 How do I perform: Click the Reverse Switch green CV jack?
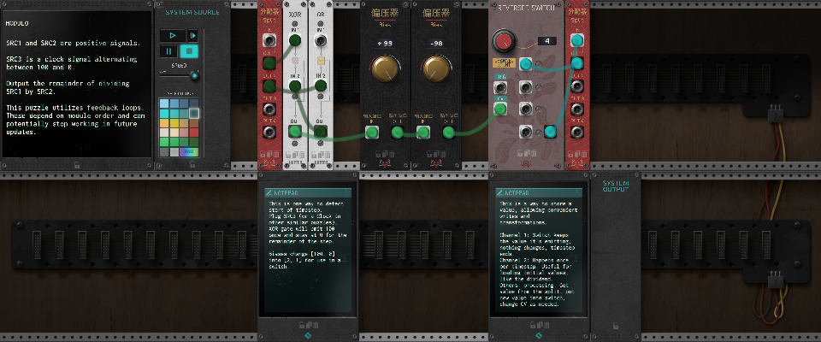click(x=500, y=109)
